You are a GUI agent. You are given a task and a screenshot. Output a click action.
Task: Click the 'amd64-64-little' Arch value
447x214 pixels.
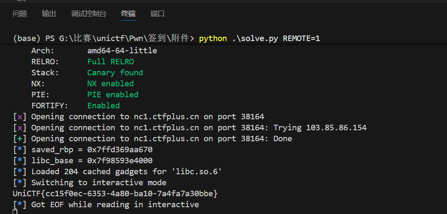click(x=122, y=51)
